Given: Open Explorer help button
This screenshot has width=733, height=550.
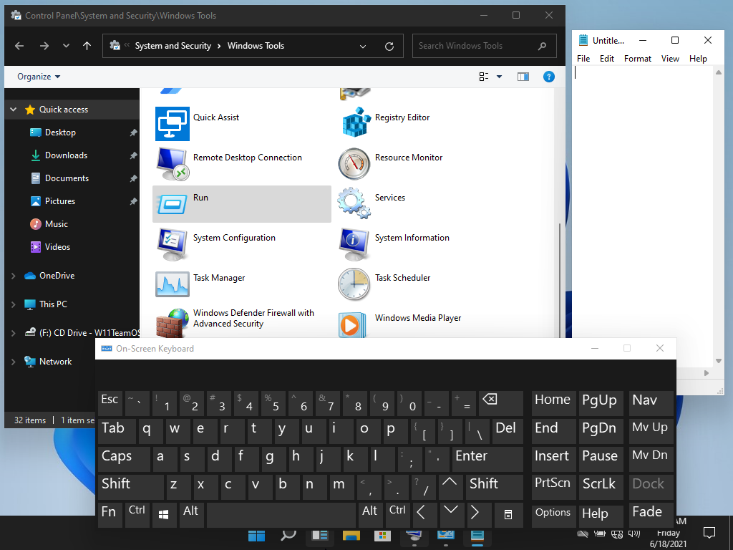Looking at the screenshot, I should pos(549,77).
